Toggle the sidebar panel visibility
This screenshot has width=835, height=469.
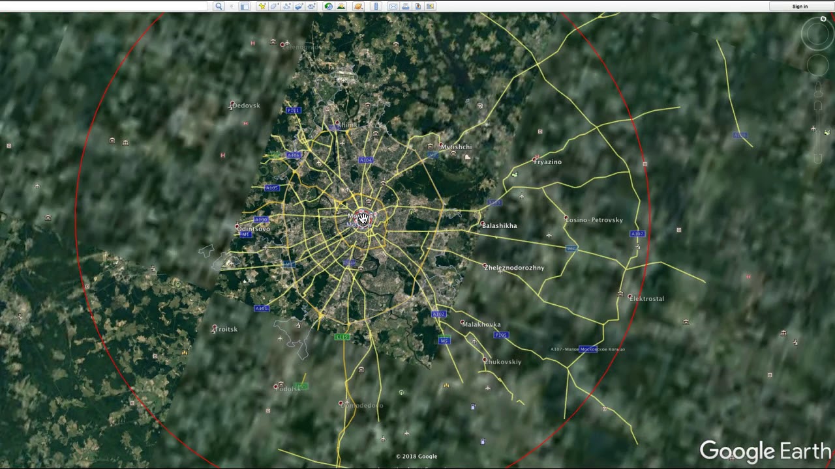click(x=245, y=7)
